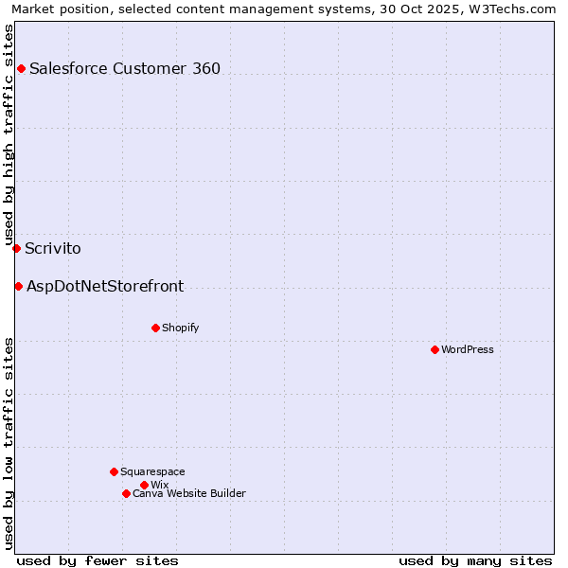Click the Squarespace red diamond marker
The width and height of the screenshot is (568, 568).
point(114,471)
